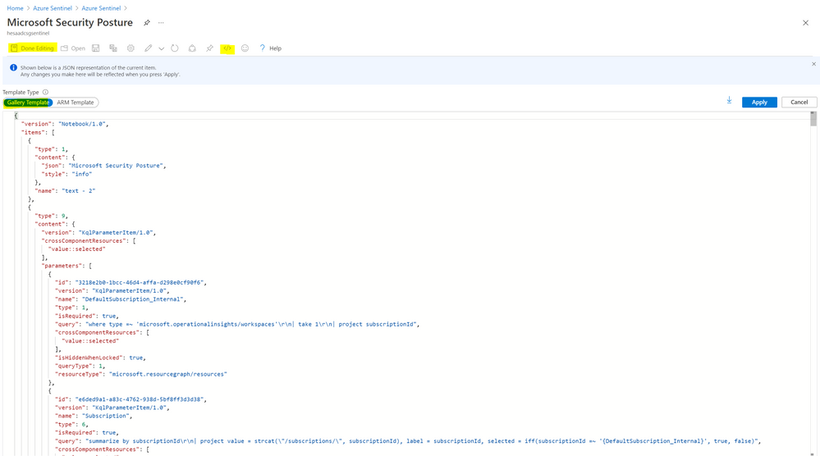The width and height of the screenshot is (820, 456).
Task: Click the "microsoft.resourcegraph/resources" resourceType value
Action: click(168, 374)
